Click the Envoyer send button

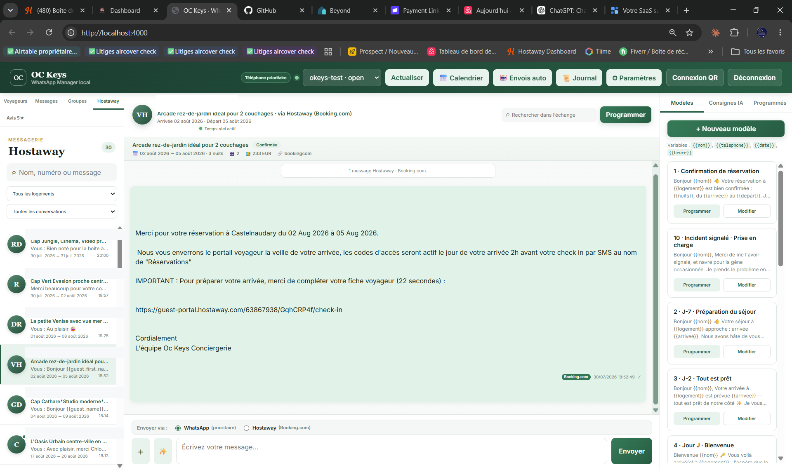tap(632, 451)
